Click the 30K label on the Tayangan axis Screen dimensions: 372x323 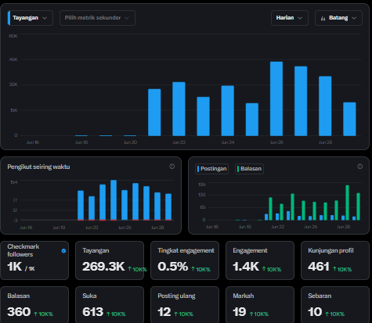point(13,84)
